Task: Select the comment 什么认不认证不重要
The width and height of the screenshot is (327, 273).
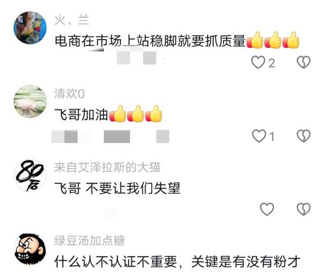Action: [x=116, y=262]
